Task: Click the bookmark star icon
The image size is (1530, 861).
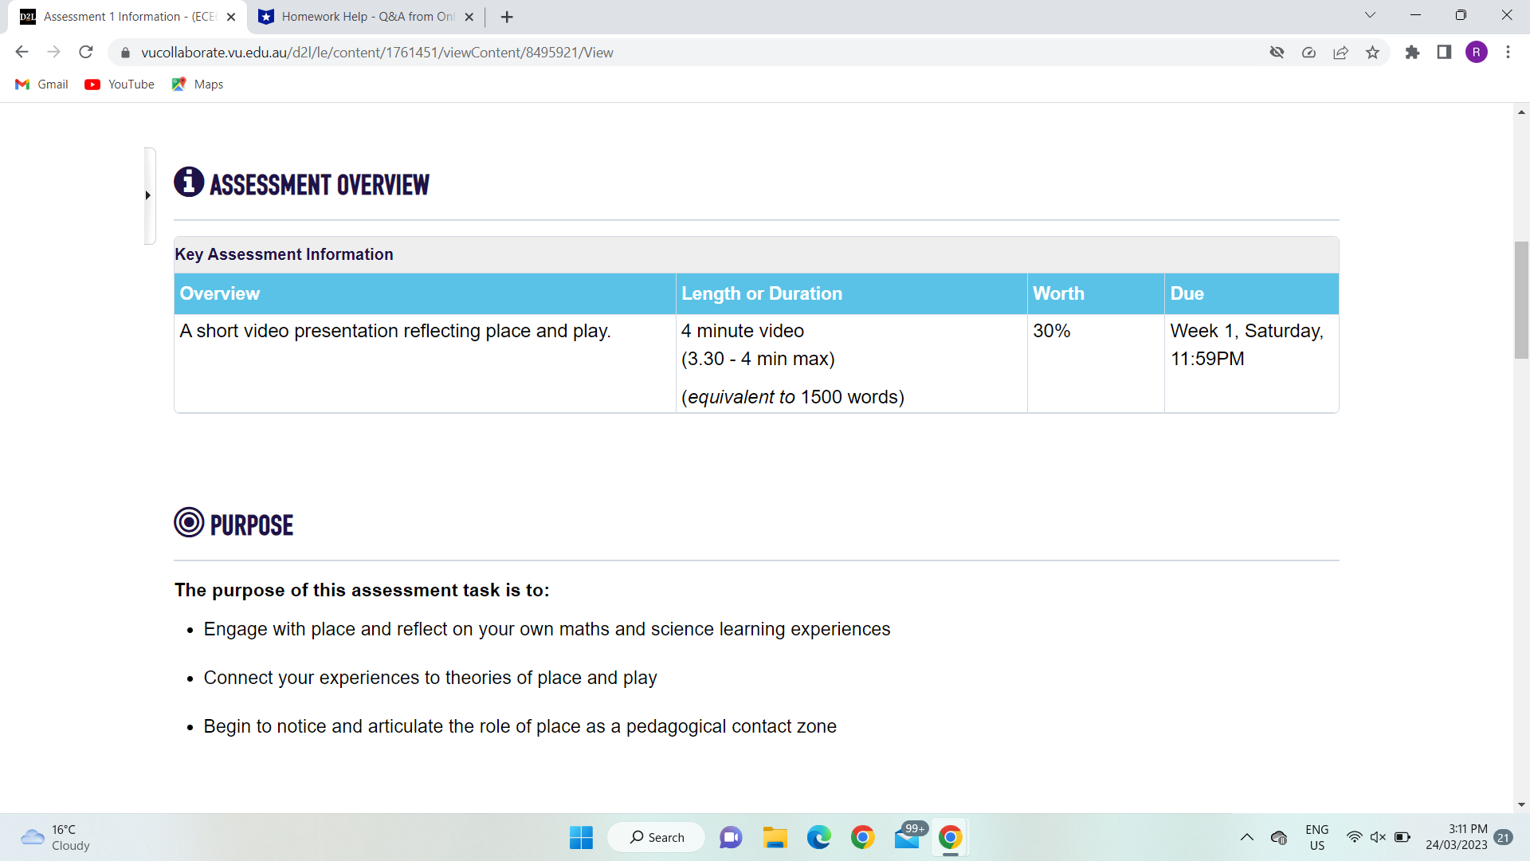Action: coord(1372,53)
